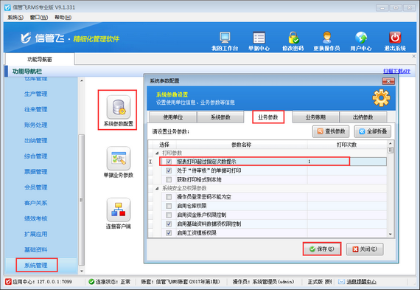Collapse 打印参数 group

click(157, 153)
